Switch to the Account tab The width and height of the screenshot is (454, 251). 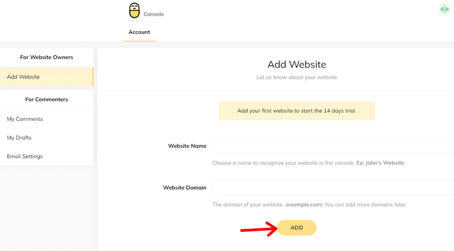[139, 32]
